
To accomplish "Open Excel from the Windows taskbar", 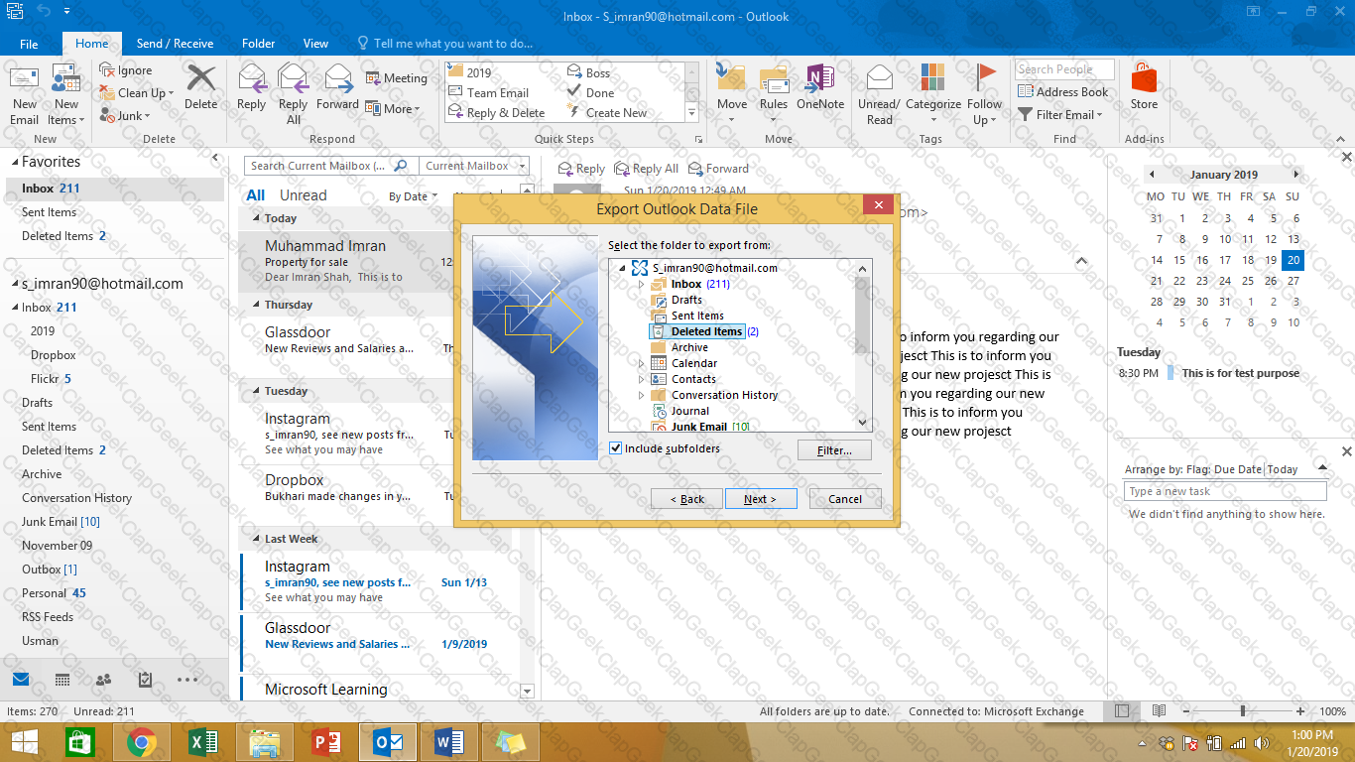I will (x=202, y=742).
